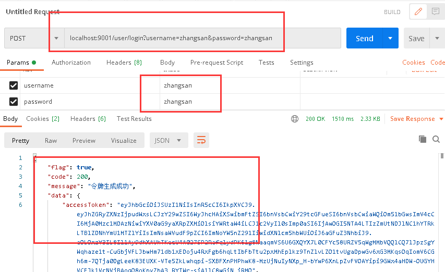The height and width of the screenshot is (272, 445).
Task: Uncheck the password parameter checkbox
Action: coord(14,102)
